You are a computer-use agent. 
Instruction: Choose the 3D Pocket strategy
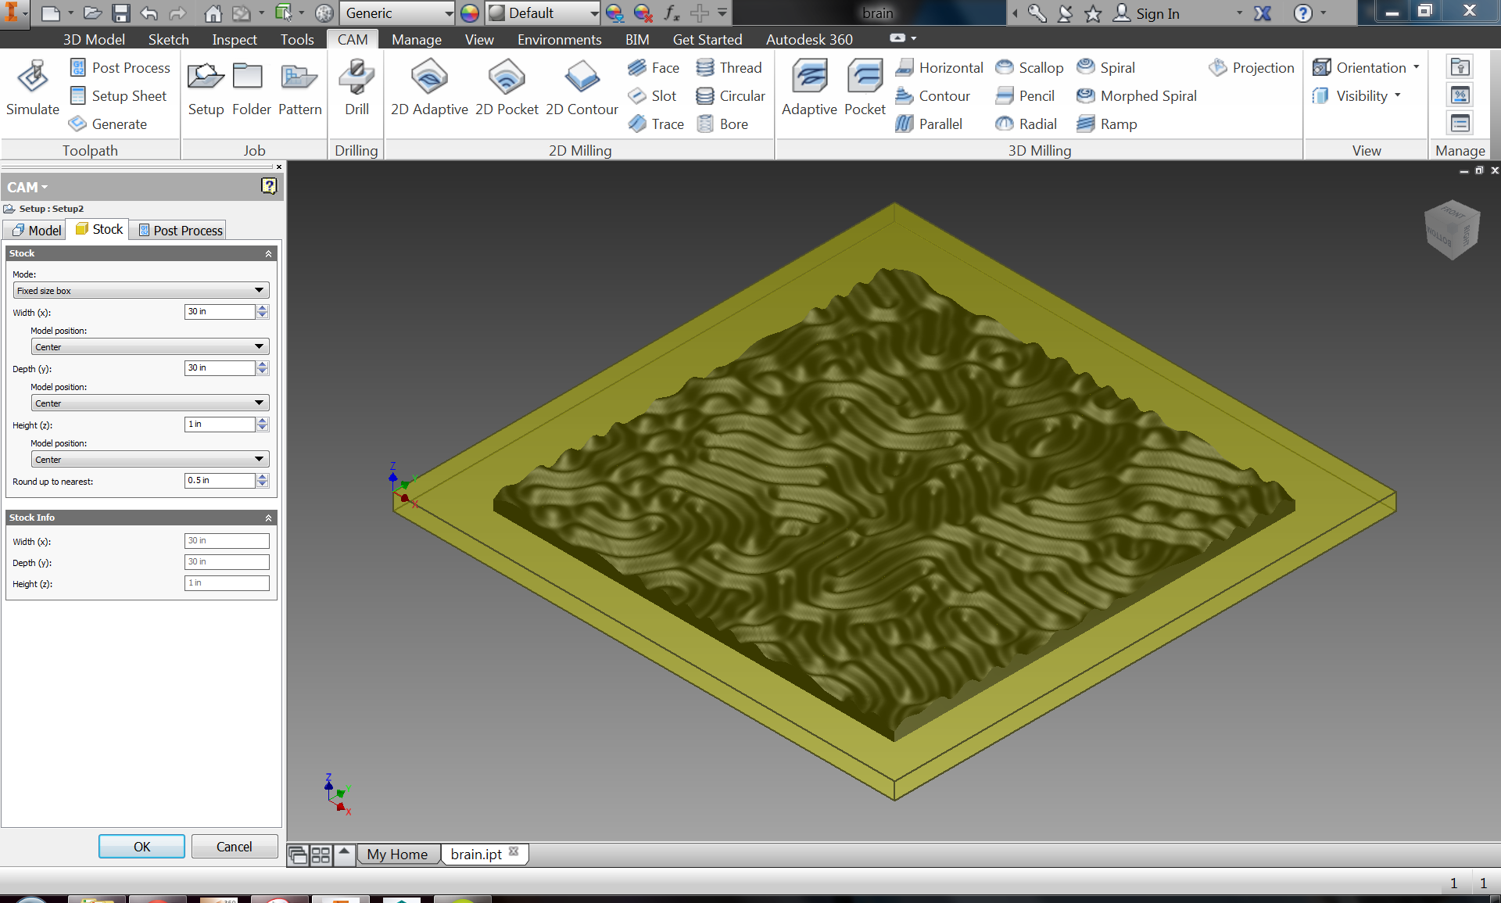(865, 88)
